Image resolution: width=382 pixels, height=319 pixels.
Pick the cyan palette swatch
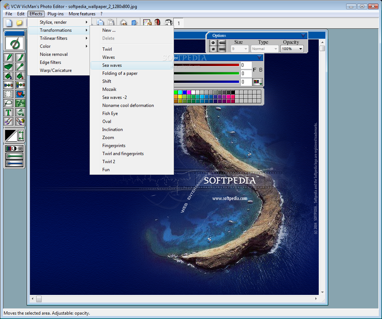[180, 92]
